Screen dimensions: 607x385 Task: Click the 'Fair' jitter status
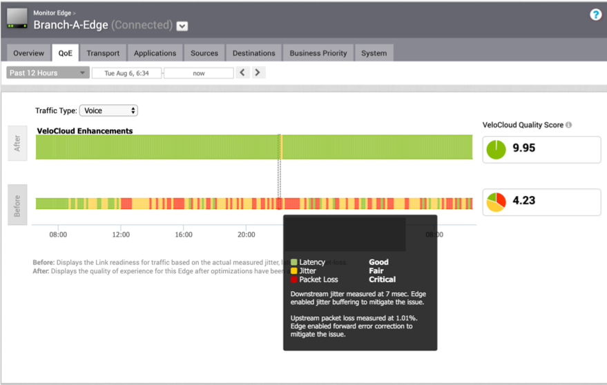(x=376, y=271)
